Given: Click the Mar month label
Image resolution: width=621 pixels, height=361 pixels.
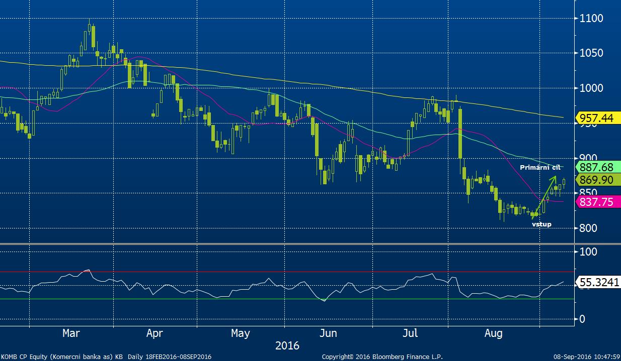Looking at the screenshot, I should pyautogui.click(x=70, y=333).
